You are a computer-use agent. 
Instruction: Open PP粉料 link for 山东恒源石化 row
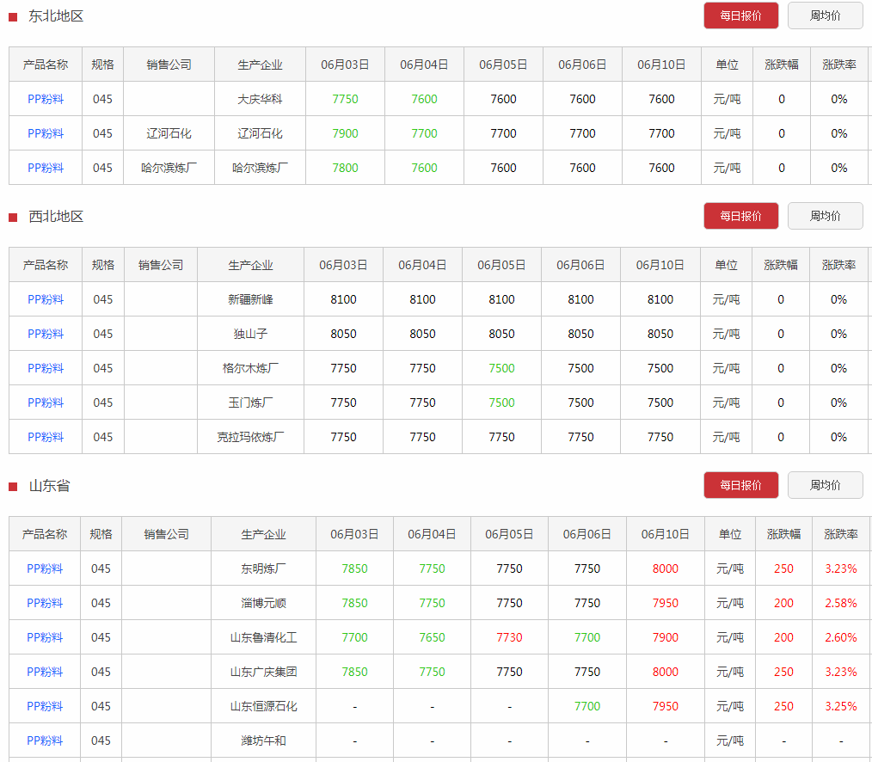pyautogui.click(x=45, y=706)
